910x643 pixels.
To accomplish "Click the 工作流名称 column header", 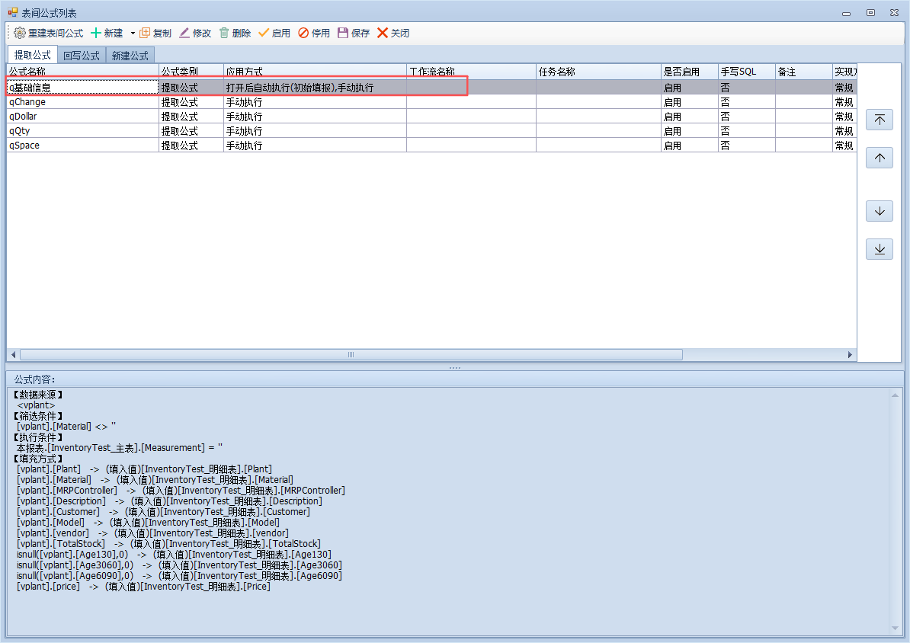I will click(x=471, y=72).
